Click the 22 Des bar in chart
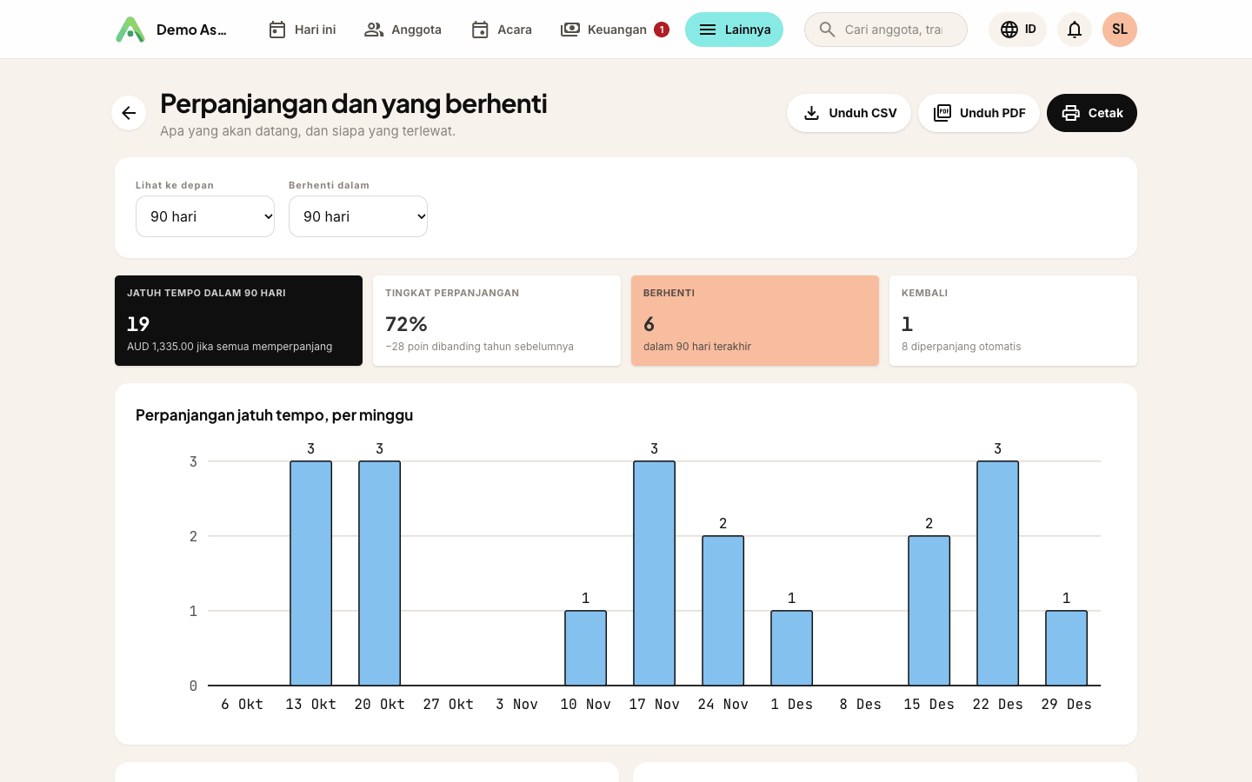 (997, 573)
